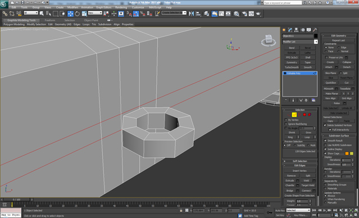Click the Bind to Space Warp icon
359x218 pixels.
point(19,13)
